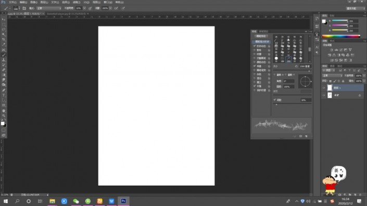
Task: Select the Zoom magnifier tool in toolbox
Action: (4, 115)
